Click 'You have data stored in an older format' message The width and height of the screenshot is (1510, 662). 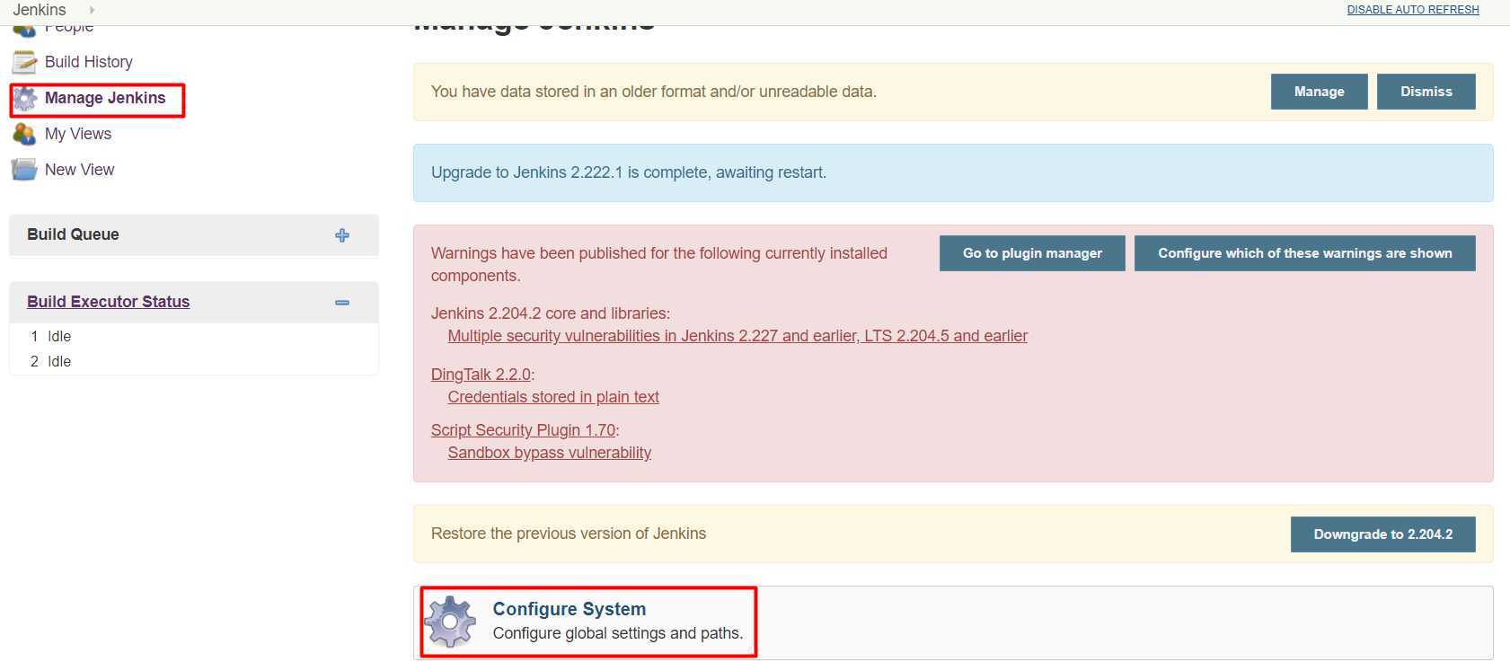(x=654, y=92)
